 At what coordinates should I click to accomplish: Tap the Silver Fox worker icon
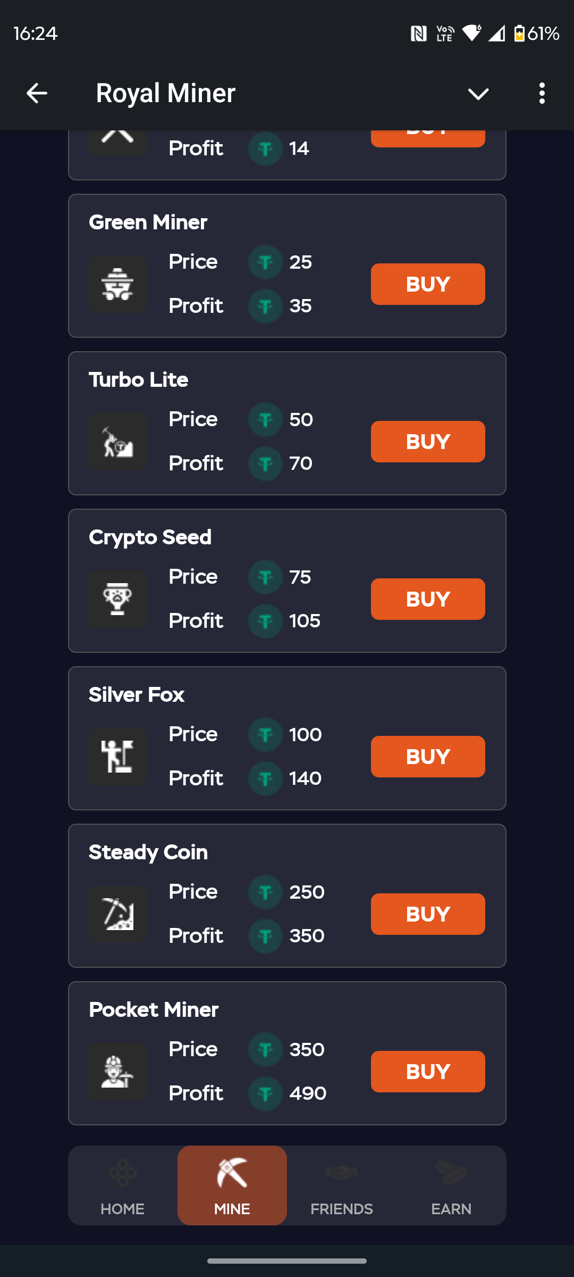[x=117, y=757]
